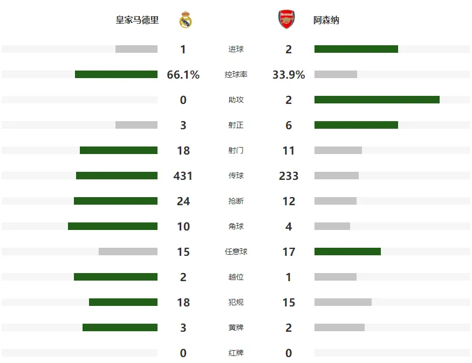Click the 431 passes value
This screenshot has height=363, width=472.
183,176
